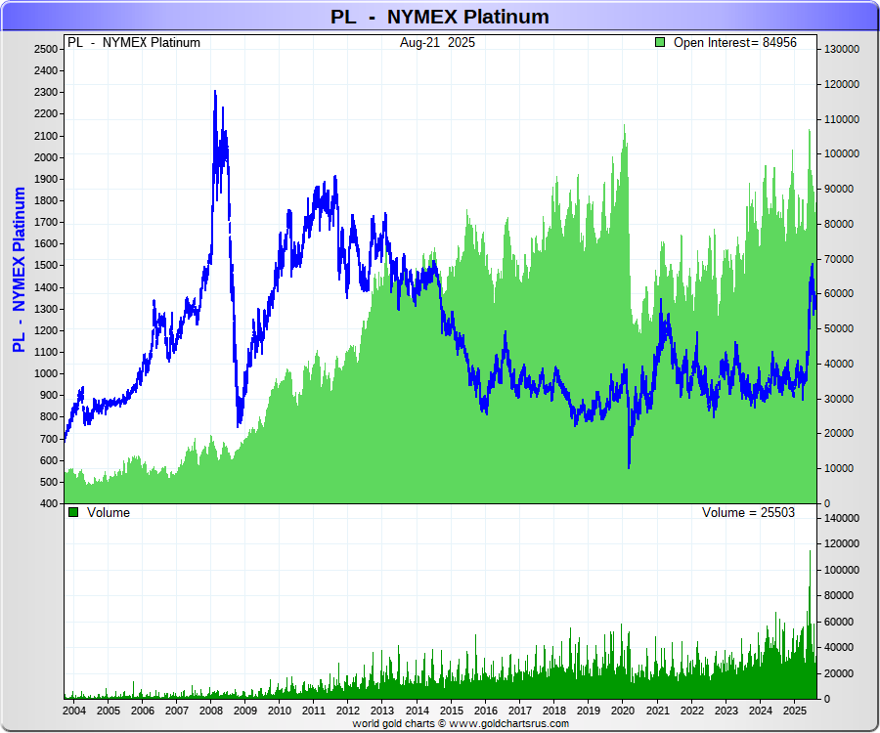Click the 2025 year label on the x-axis
880x733 pixels.
pos(794,711)
